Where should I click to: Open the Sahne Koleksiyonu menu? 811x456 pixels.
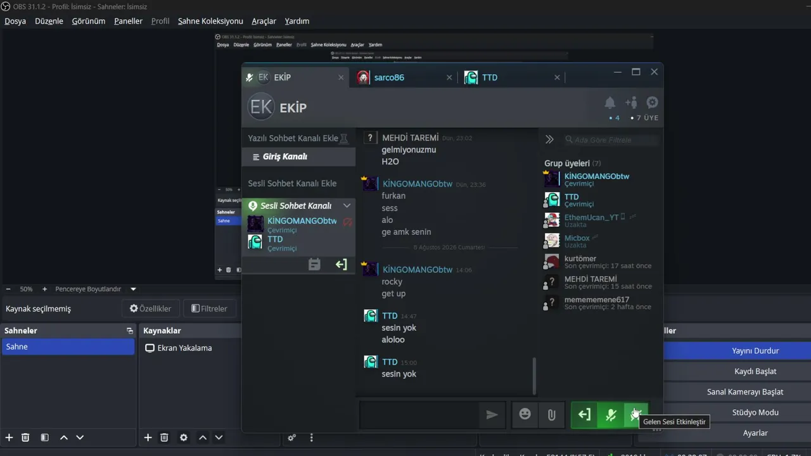pyautogui.click(x=210, y=21)
